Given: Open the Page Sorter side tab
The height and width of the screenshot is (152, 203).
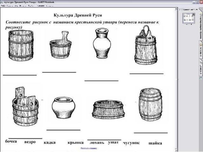Looking at the screenshot, I should coord(201,26).
